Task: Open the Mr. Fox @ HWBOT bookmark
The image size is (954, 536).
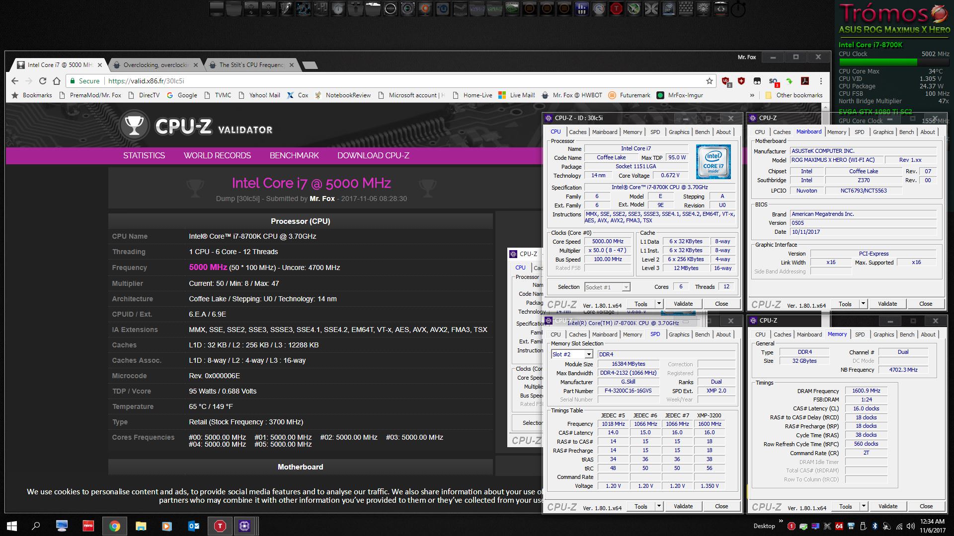Action: pyautogui.click(x=572, y=95)
